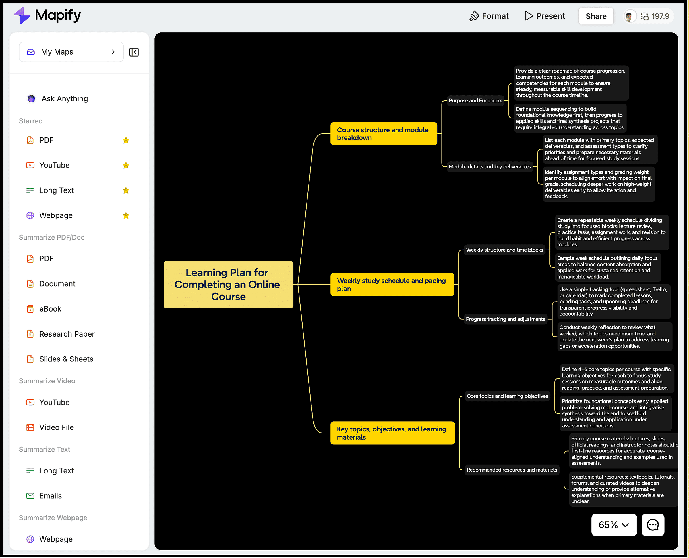Click the Mapify logo icon
The image size is (689, 558).
point(22,15)
